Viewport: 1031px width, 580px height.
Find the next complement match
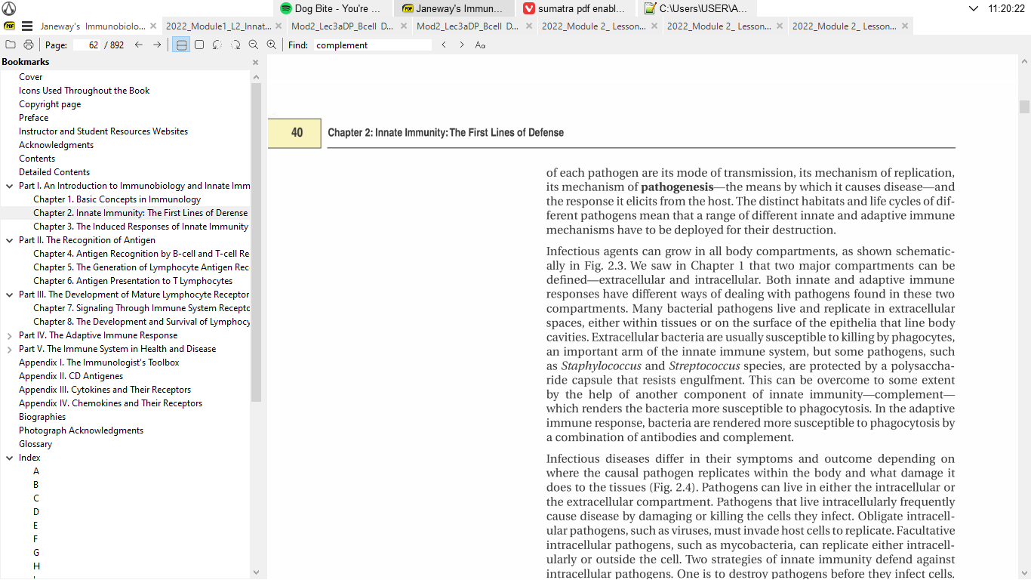point(461,45)
